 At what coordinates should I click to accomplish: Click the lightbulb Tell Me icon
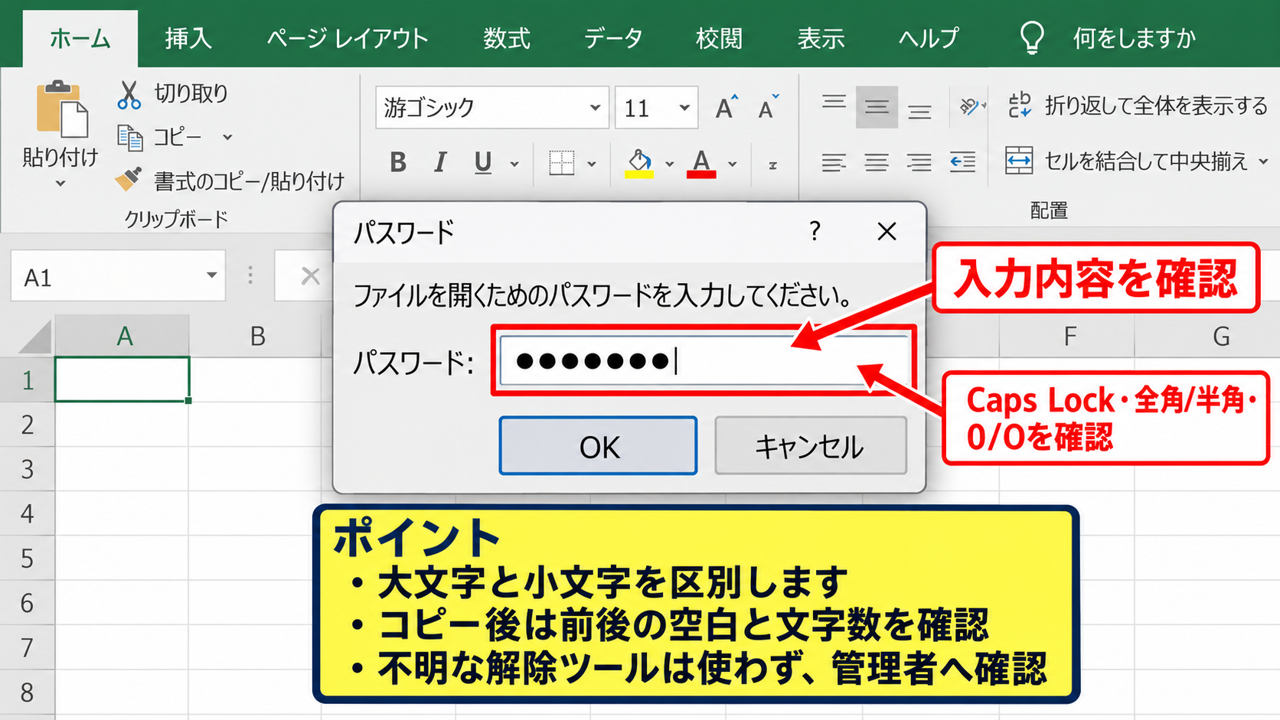point(1032,37)
